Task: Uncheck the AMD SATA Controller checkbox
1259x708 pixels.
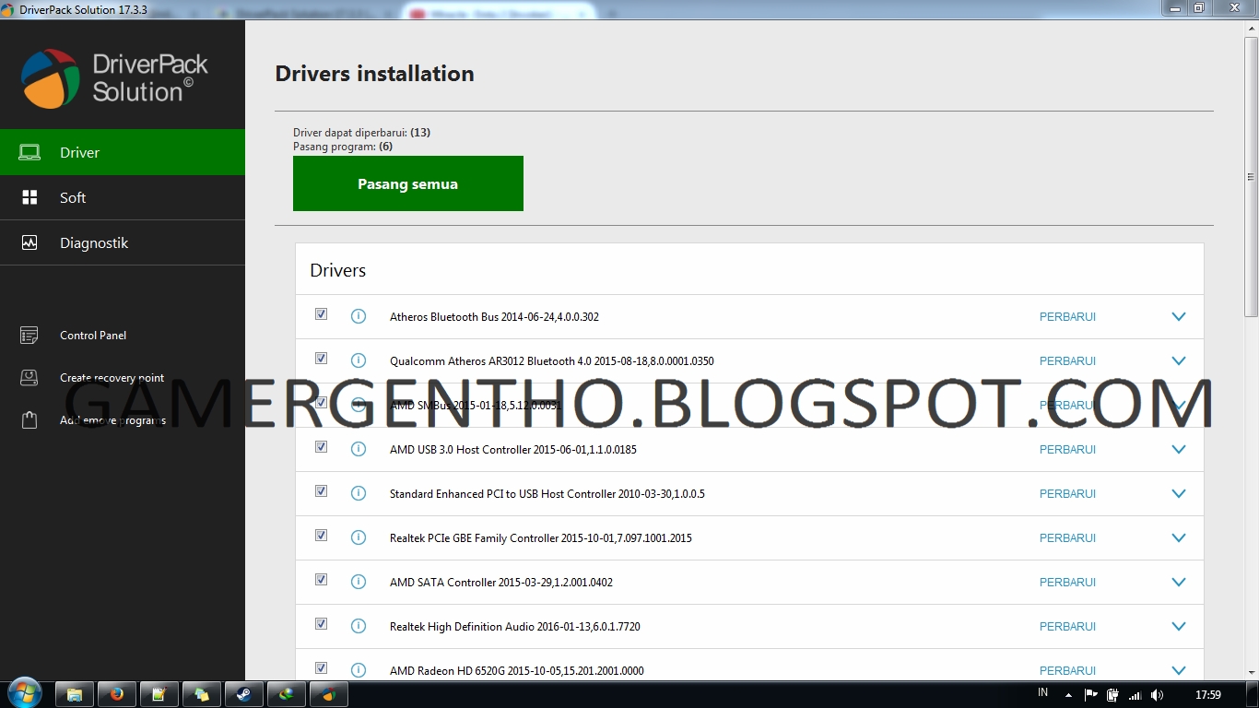Action: [x=321, y=580]
